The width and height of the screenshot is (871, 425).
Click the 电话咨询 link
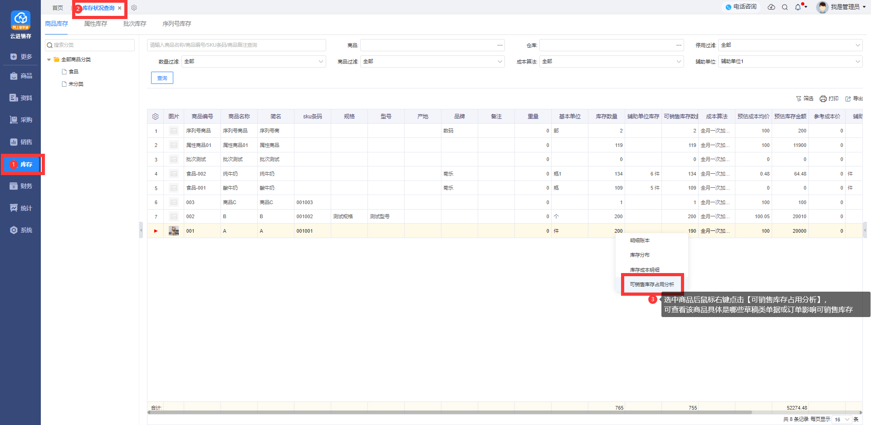[741, 7]
